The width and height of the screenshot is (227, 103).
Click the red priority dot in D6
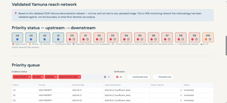pos(152,39)
